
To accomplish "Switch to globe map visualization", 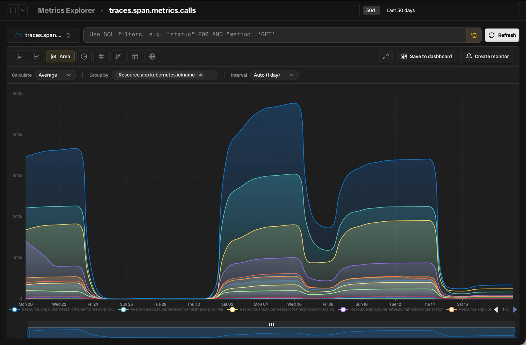I will 152,56.
